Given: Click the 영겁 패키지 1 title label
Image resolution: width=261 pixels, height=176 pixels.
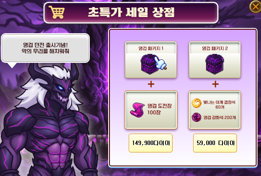Looking at the screenshot, I should [x=151, y=48].
